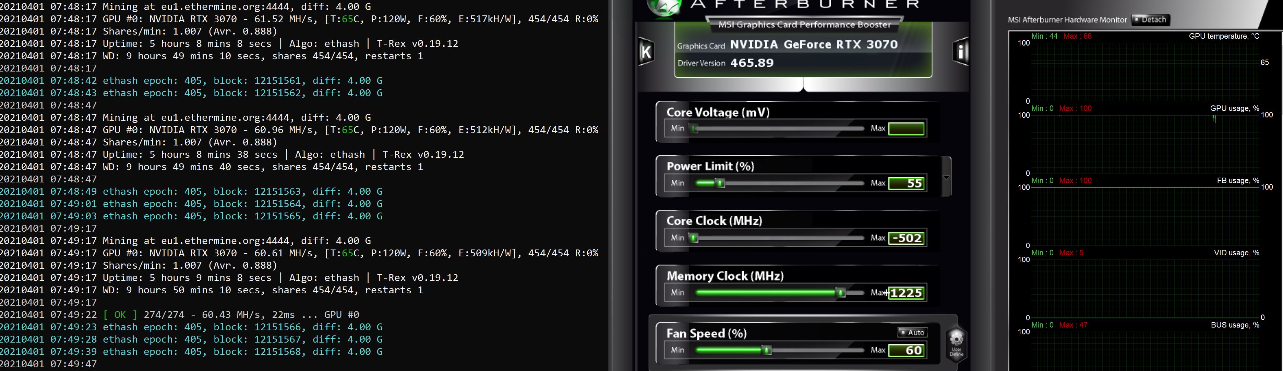The image size is (1283, 371).
Task: Click the ethash line for block 12151561
Action: coord(191,80)
